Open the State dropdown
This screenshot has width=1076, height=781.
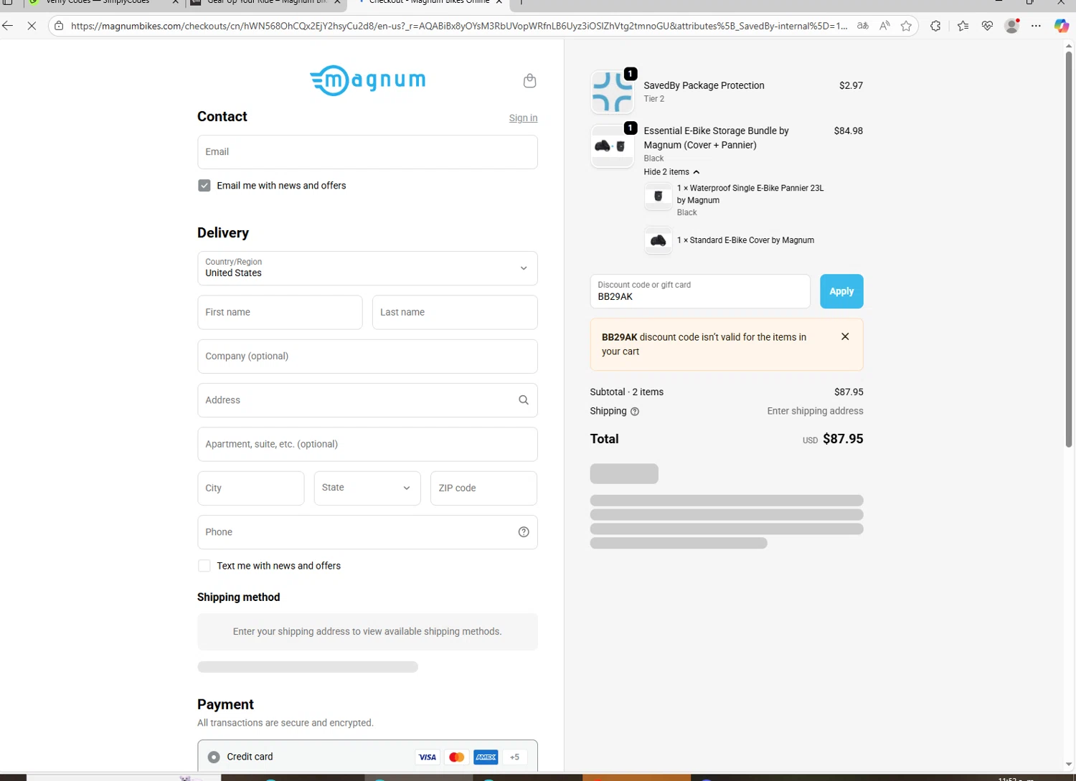367,488
